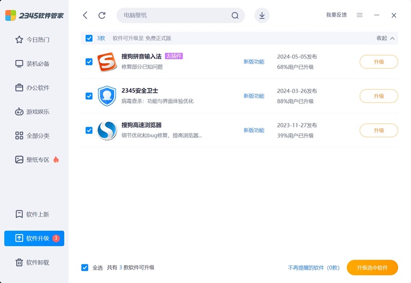Screen dimensions: 411x283
Task: Refresh the page with the reload icon
Action: [102, 15]
